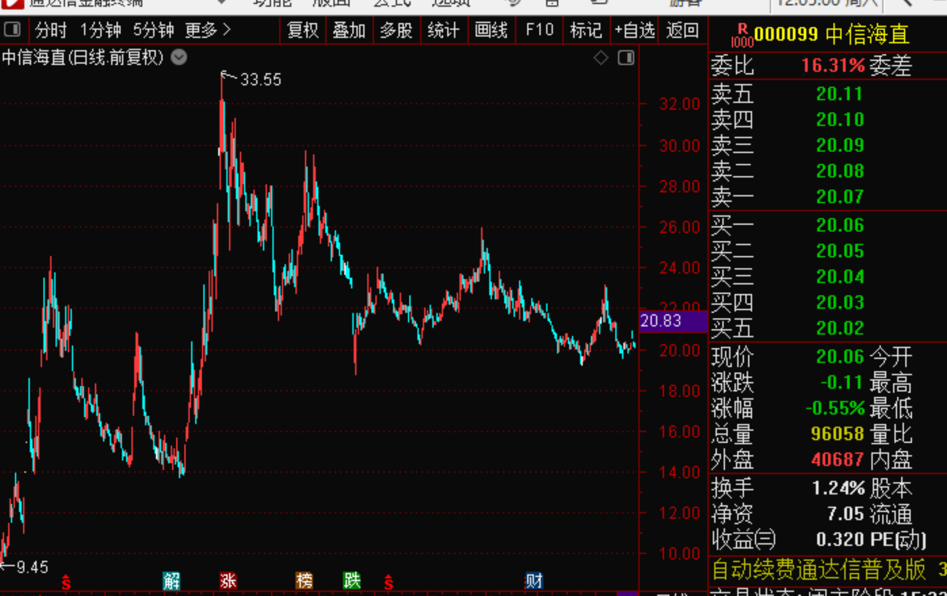
Task: Click the red S marker beside 跌
Action: 389,582
